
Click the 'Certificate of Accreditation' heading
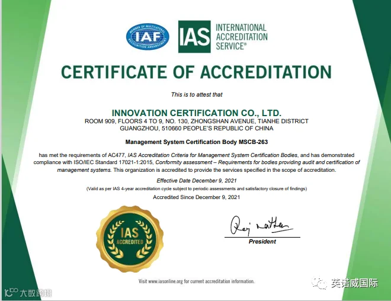tap(197, 72)
